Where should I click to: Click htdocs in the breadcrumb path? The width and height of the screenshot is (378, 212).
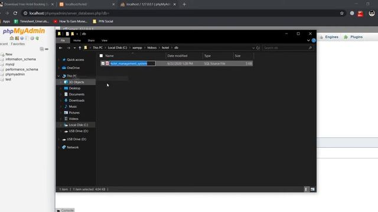click(x=152, y=48)
